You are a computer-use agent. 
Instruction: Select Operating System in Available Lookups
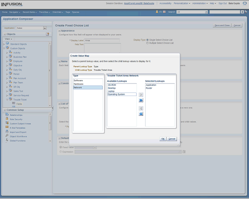click(x=116, y=94)
